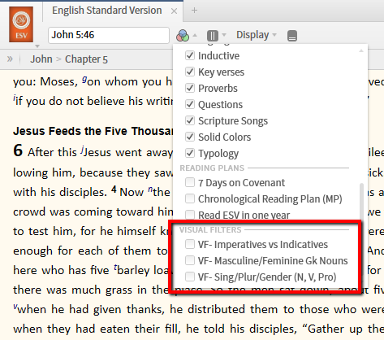The width and height of the screenshot is (384, 340).
Task: Enable VF- Imperatives vs Indicatives filter
Action: coord(190,244)
